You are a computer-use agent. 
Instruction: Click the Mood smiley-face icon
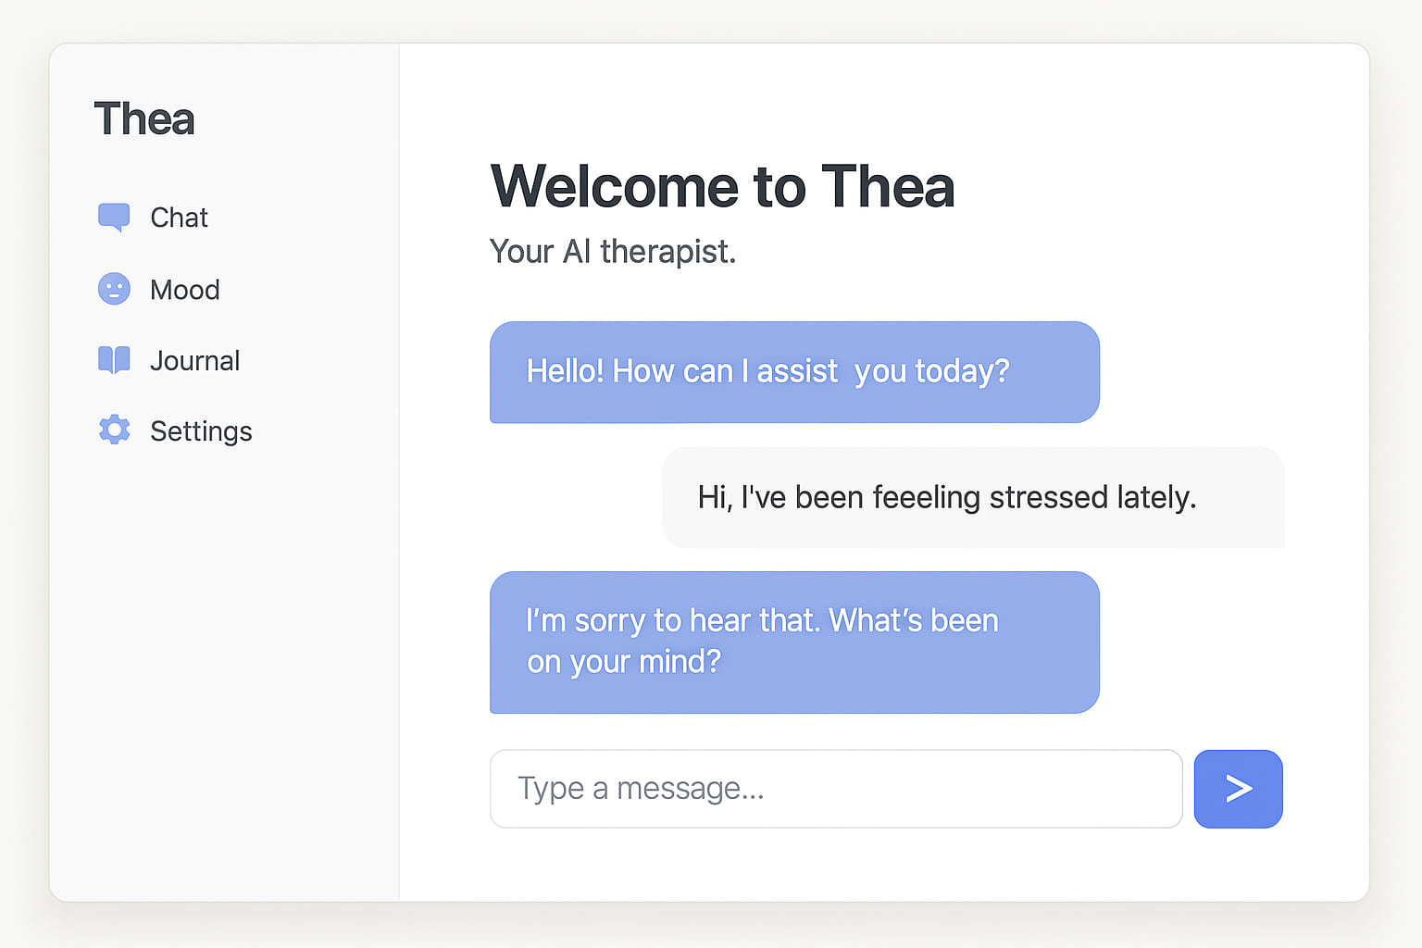pyautogui.click(x=113, y=289)
